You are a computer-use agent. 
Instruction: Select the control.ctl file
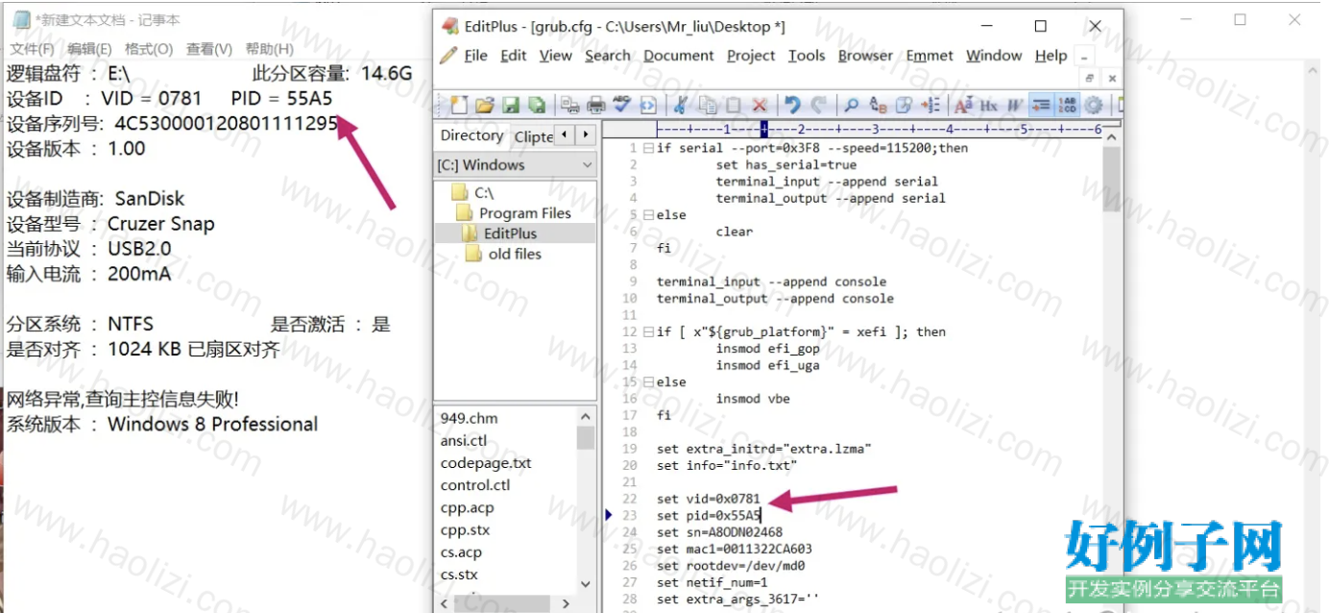(x=475, y=484)
